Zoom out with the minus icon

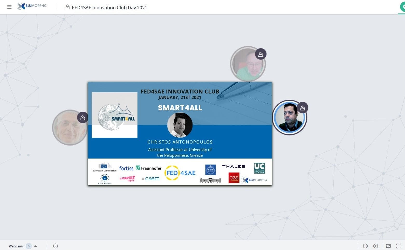365,246
